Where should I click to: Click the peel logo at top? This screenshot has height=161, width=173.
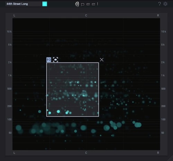(x=86, y=4)
